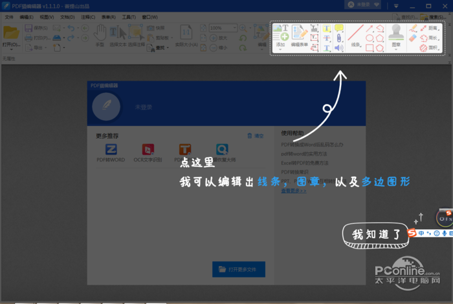The height and width of the screenshot is (304, 453).
Task: Select the strikethrough text tool
Action: point(326,38)
